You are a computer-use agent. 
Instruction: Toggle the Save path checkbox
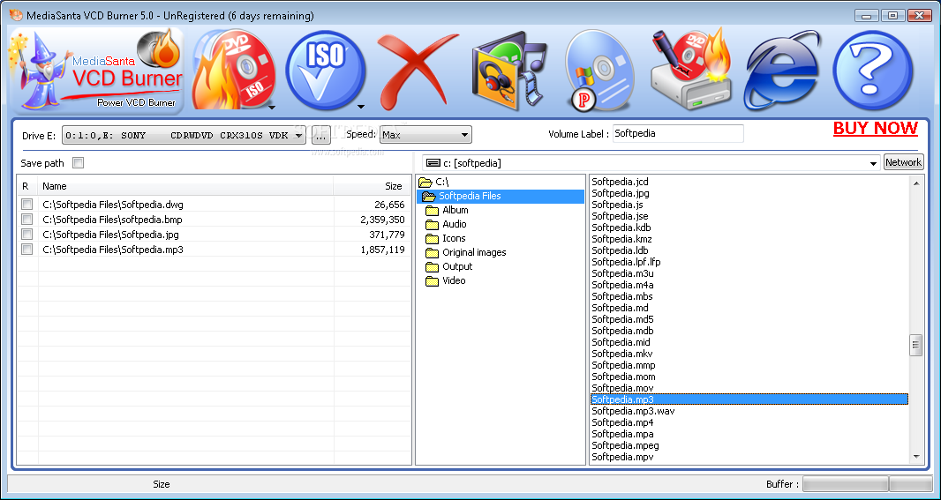pyautogui.click(x=78, y=162)
